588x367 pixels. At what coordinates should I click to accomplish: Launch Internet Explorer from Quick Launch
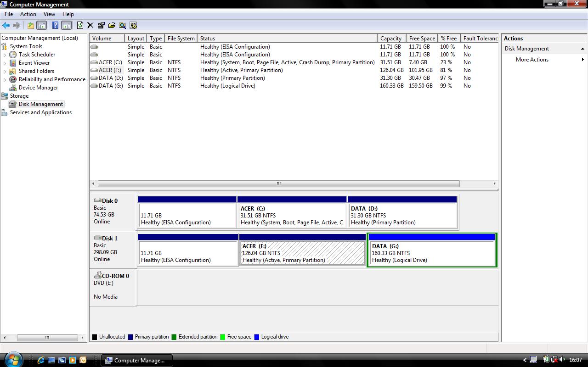tap(41, 360)
